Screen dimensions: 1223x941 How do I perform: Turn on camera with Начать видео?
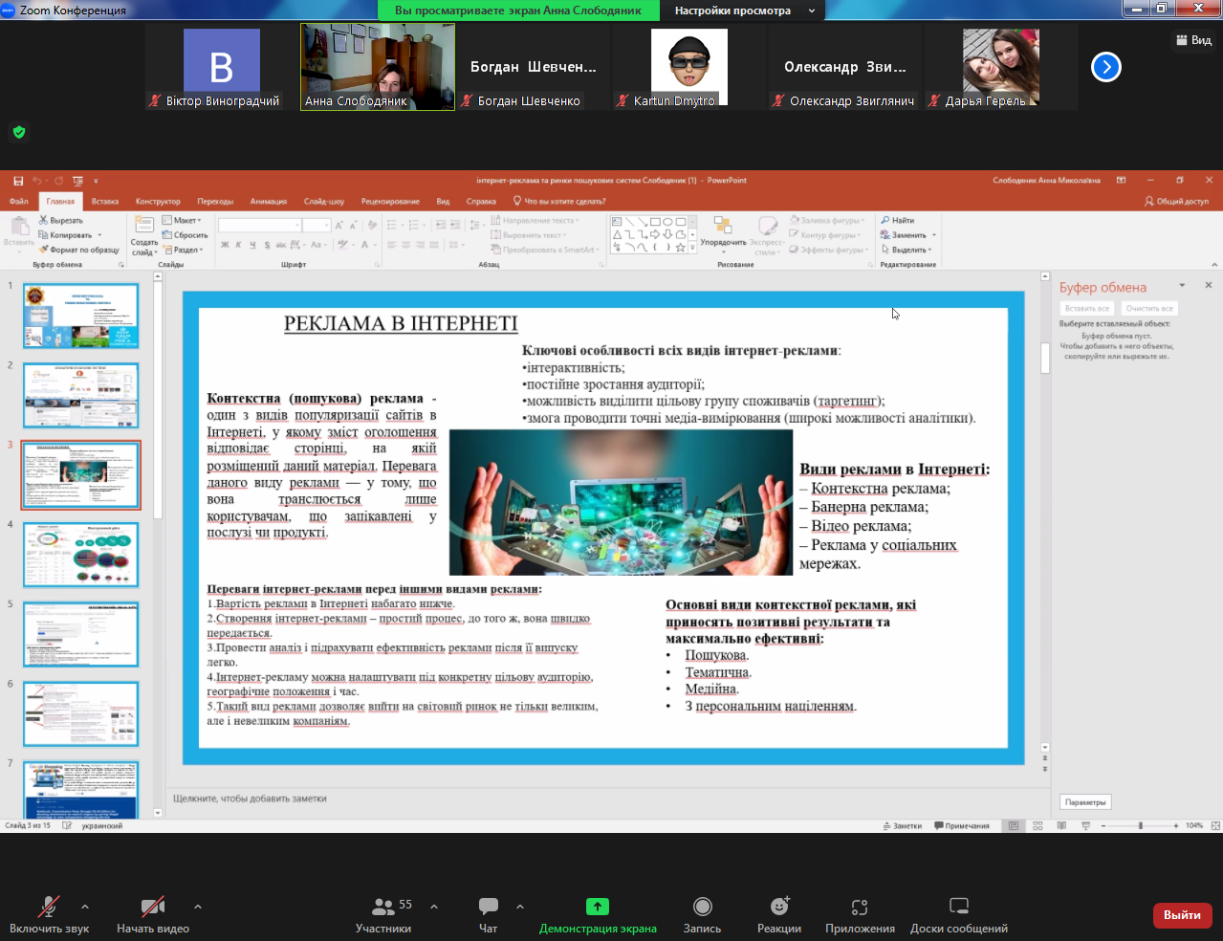pyautogui.click(x=153, y=914)
